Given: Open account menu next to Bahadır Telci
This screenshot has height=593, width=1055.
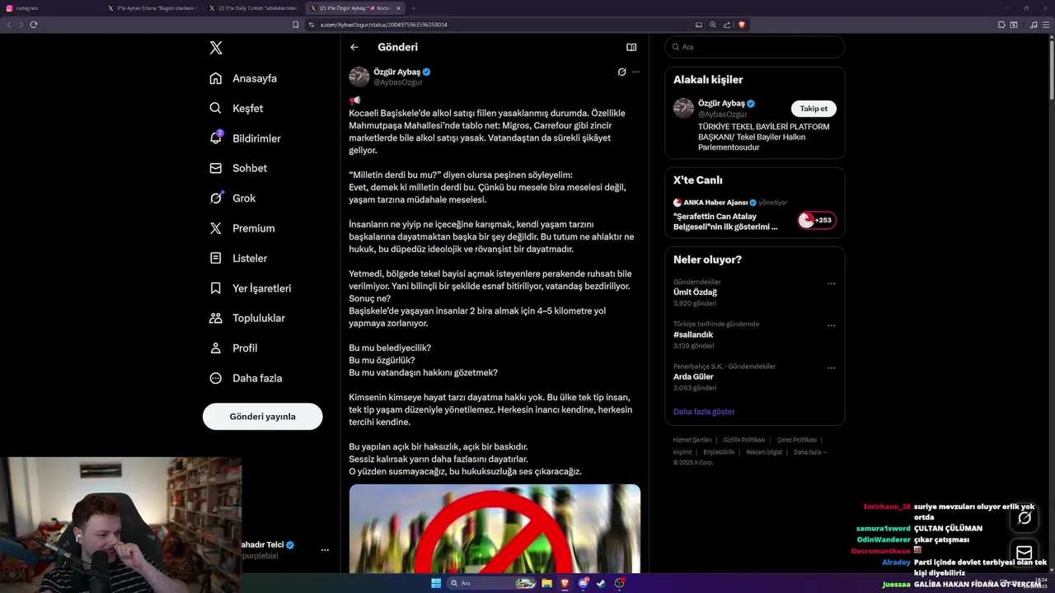Looking at the screenshot, I should click(325, 549).
